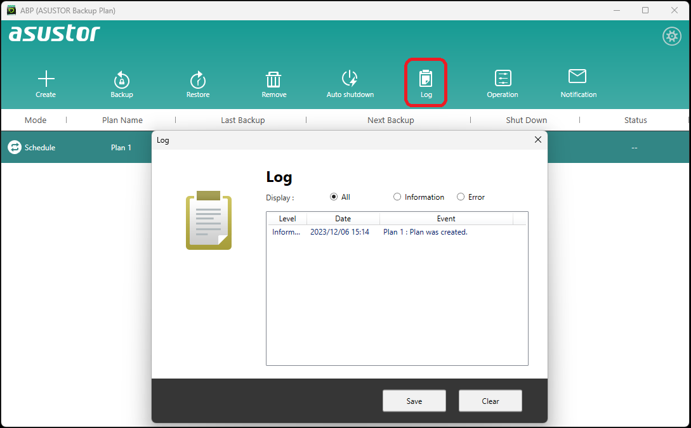Close the Log dialog
The height and width of the screenshot is (428, 691).
[x=537, y=139]
